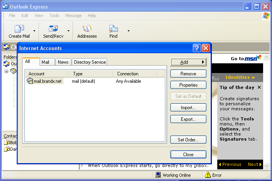Viewport: 272px width, 181px height.
Task: Click the Find toolbar icon
Action: 113,29
